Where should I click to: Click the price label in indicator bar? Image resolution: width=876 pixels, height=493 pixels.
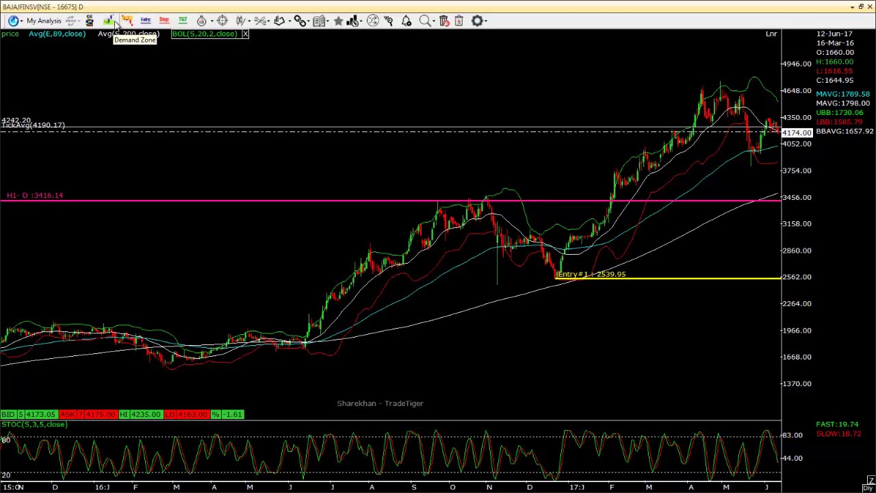10,34
